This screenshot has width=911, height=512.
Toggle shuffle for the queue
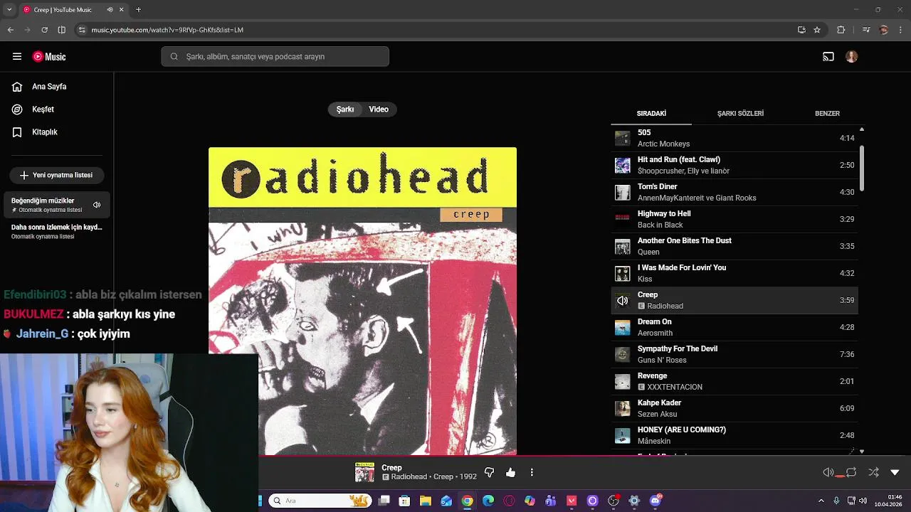tap(873, 472)
